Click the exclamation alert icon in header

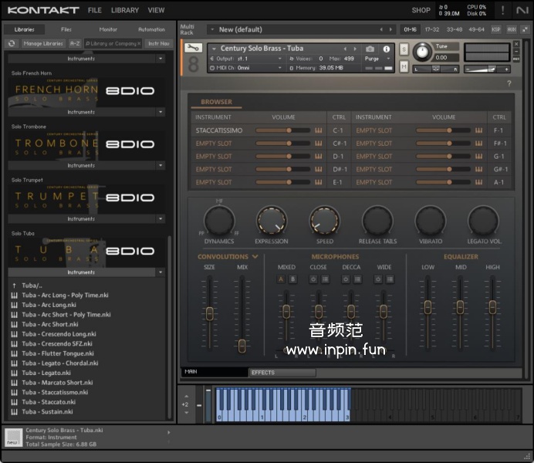(x=502, y=10)
